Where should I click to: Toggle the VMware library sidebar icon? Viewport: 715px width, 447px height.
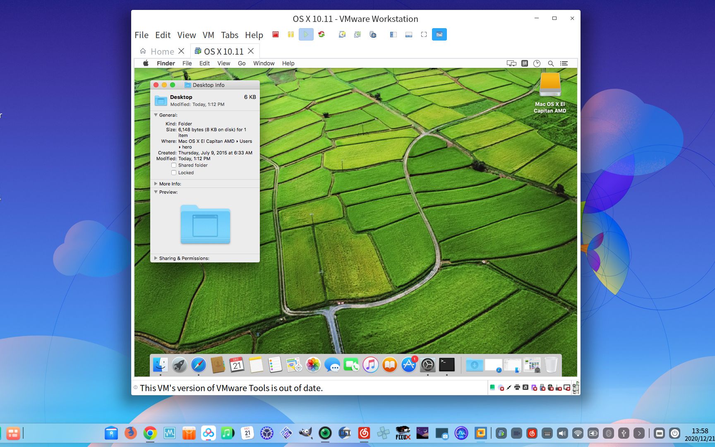click(x=393, y=34)
